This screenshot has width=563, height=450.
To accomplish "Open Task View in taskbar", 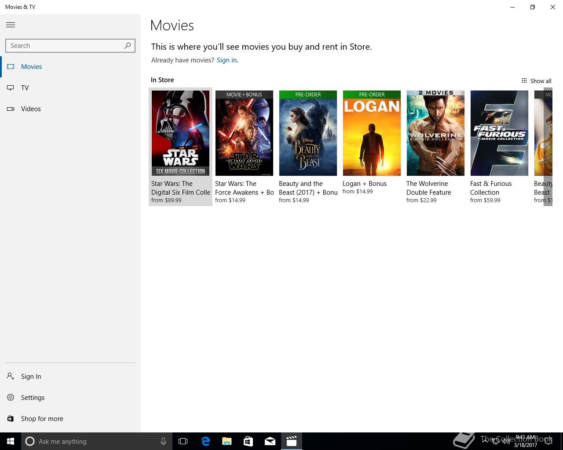I will coord(183,441).
